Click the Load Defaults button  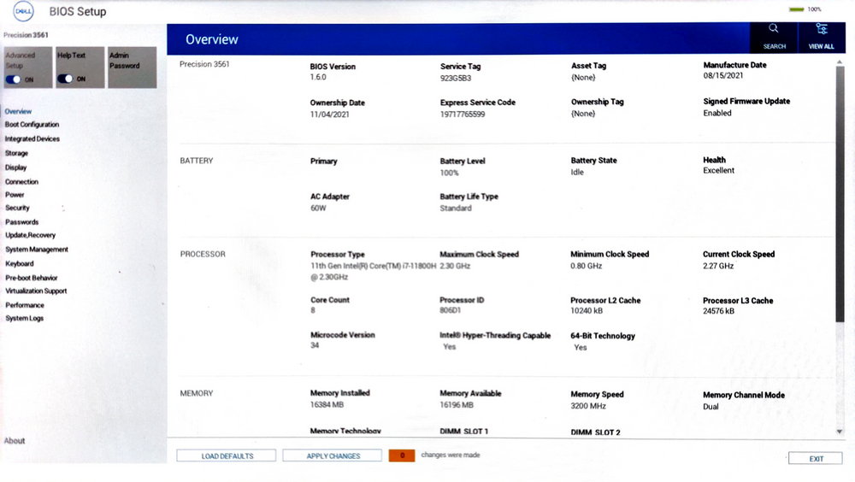(227, 456)
